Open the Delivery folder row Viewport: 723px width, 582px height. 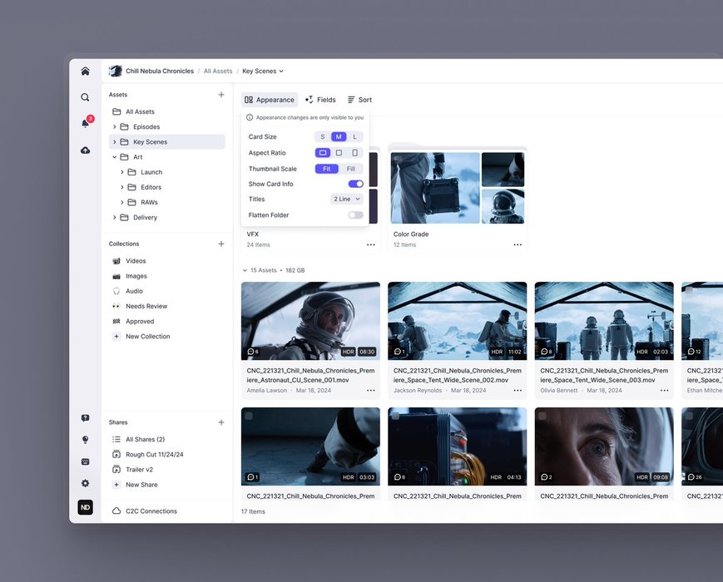click(167, 218)
